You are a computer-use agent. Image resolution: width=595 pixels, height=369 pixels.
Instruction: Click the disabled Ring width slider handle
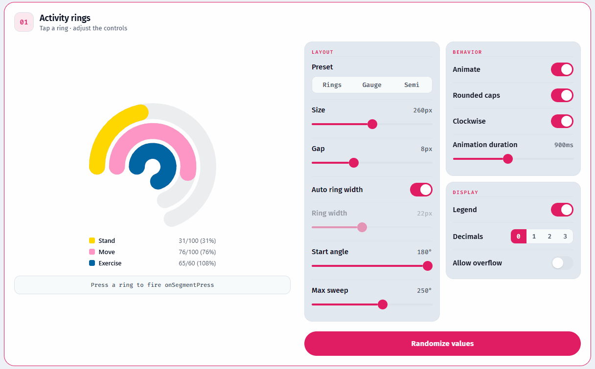362,227
